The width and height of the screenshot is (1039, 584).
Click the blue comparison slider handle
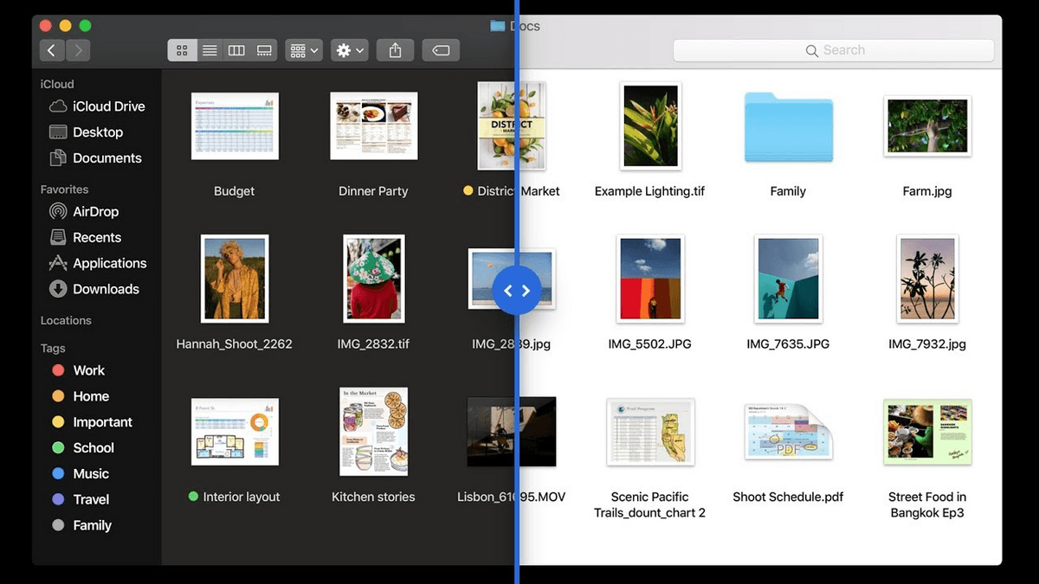[x=517, y=291]
